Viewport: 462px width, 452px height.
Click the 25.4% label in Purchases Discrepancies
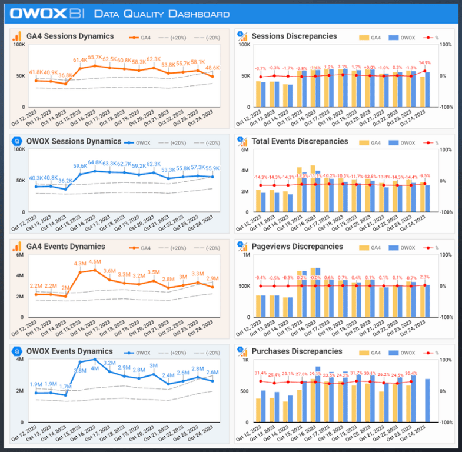tap(274, 375)
